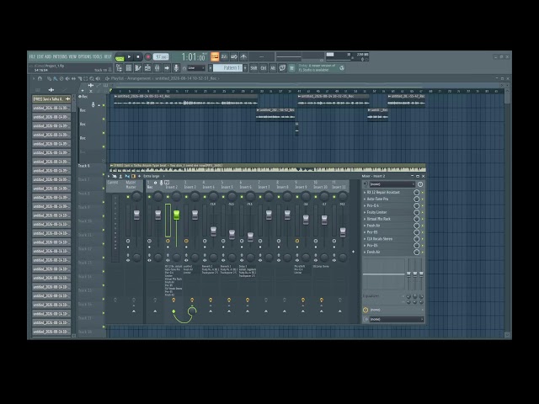
Task: Open the Auto-Tune Pro slot menu arrow
Action: 365,199
